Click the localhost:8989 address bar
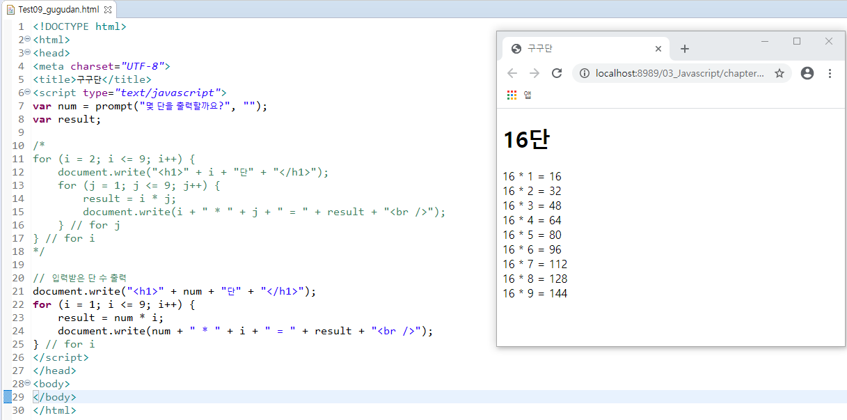 679,73
